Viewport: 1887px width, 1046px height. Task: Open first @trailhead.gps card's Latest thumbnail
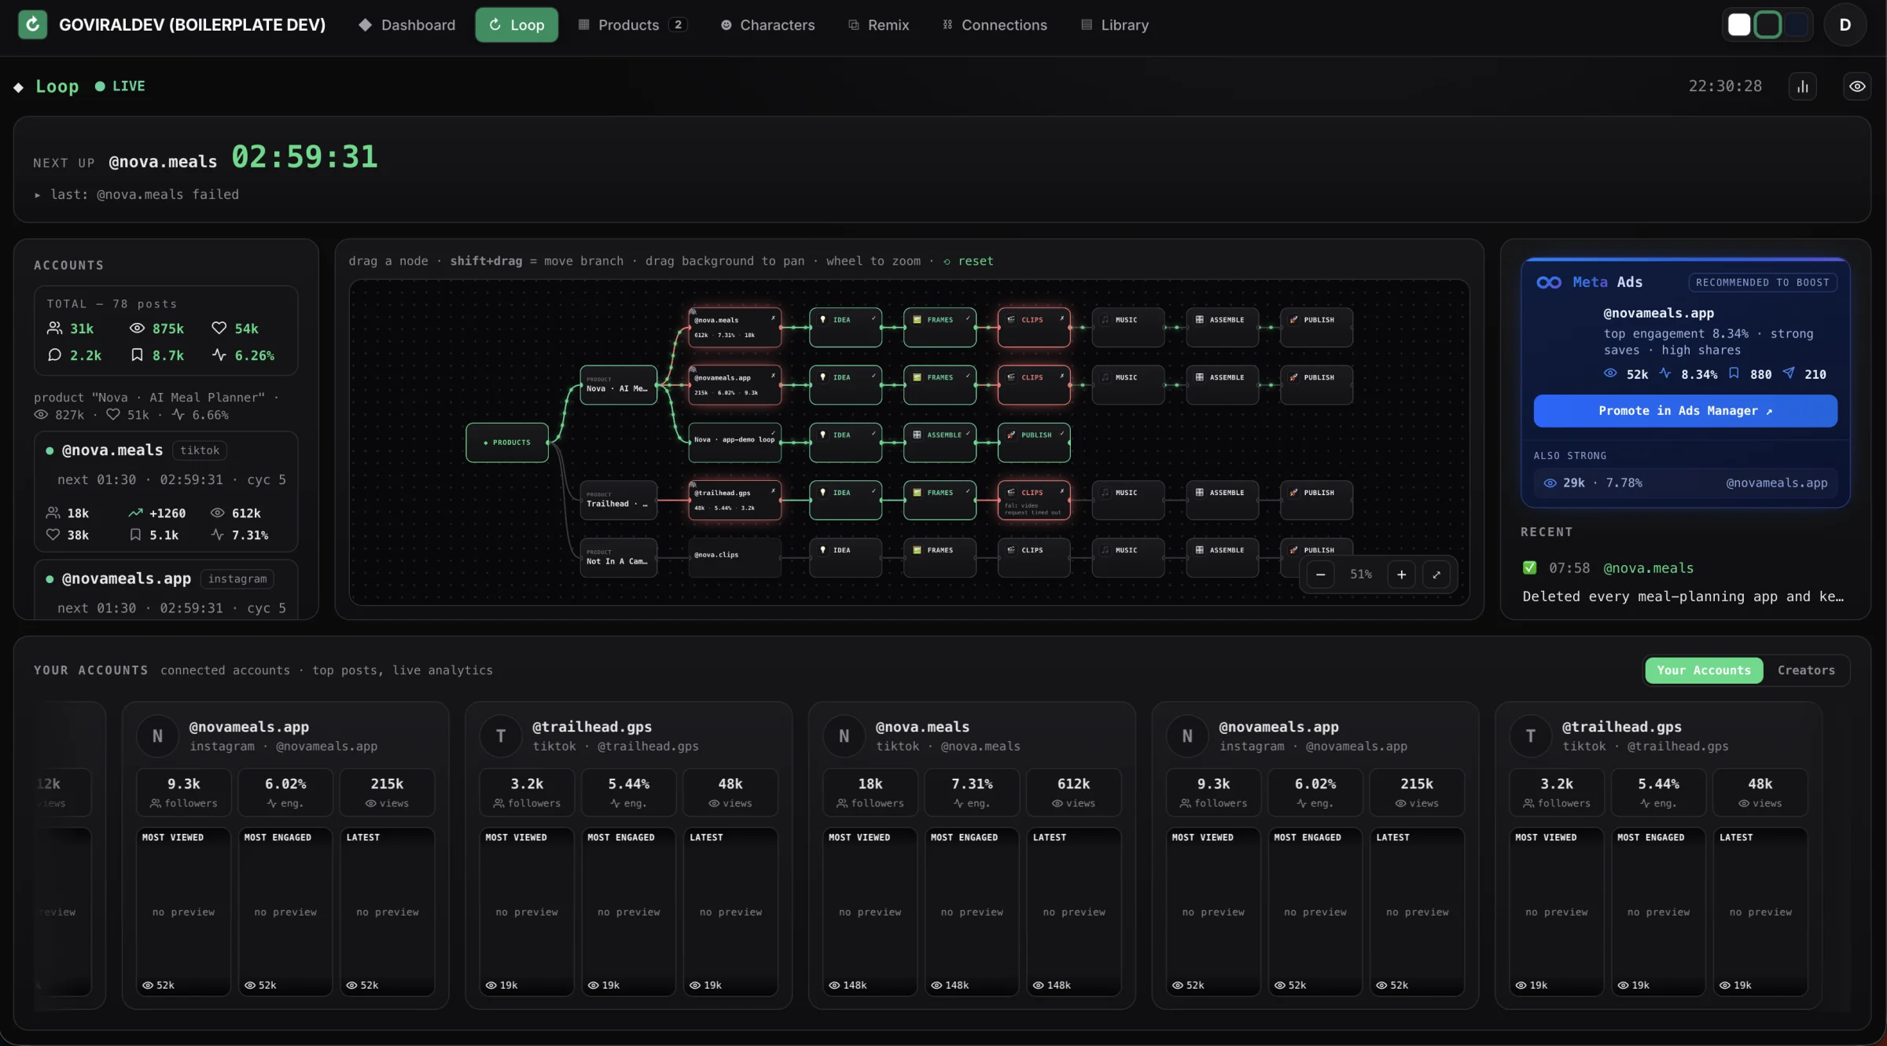pyautogui.click(x=730, y=912)
